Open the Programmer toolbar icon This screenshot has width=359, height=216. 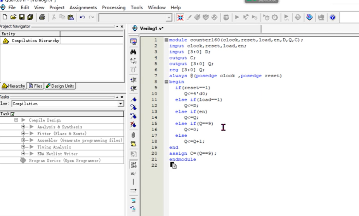(x=309, y=17)
